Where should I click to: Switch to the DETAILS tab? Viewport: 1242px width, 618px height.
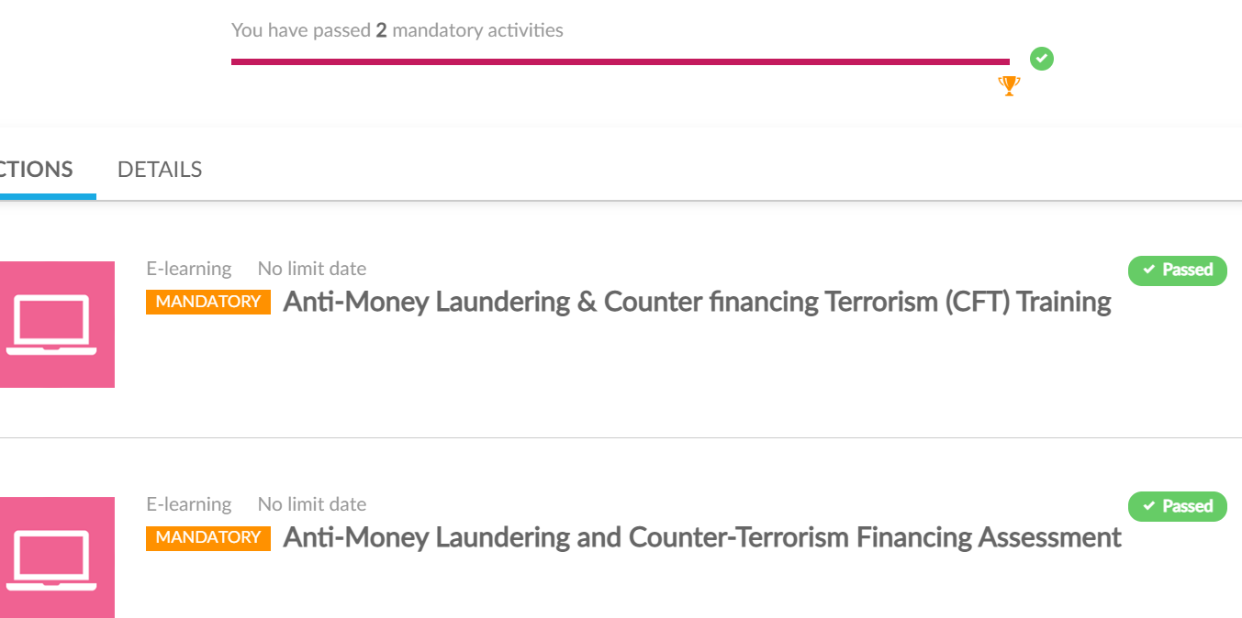pyautogui.click(x=160, y=170)
